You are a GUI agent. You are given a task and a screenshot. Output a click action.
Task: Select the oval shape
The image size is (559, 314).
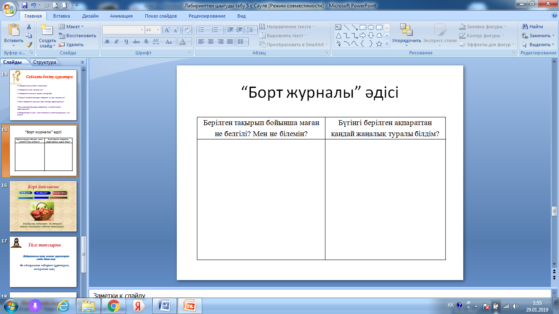371,27
